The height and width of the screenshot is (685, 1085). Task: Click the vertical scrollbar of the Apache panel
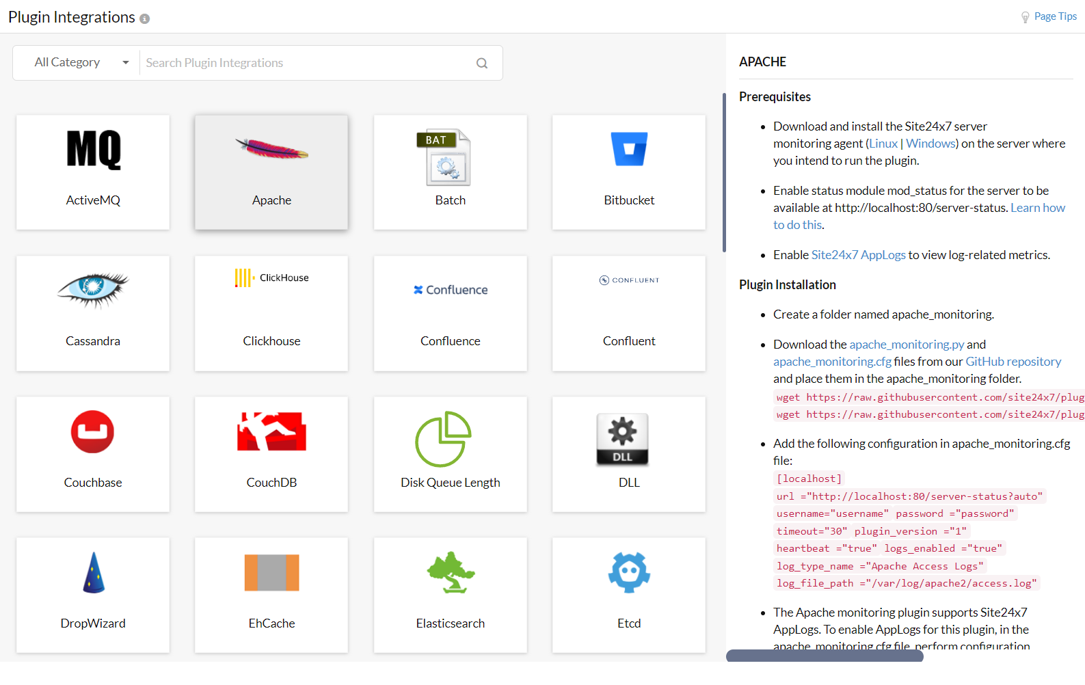click(724, 172)
